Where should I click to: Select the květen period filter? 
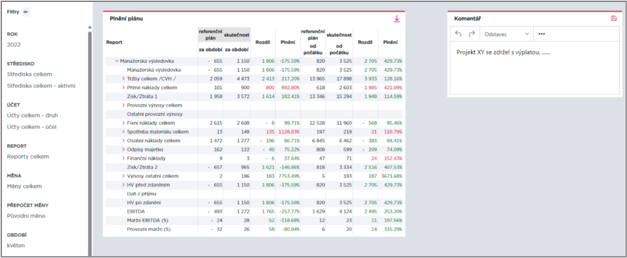click(x=16, y=245)
